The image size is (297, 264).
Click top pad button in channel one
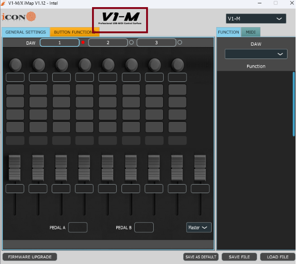pos(15,89)
